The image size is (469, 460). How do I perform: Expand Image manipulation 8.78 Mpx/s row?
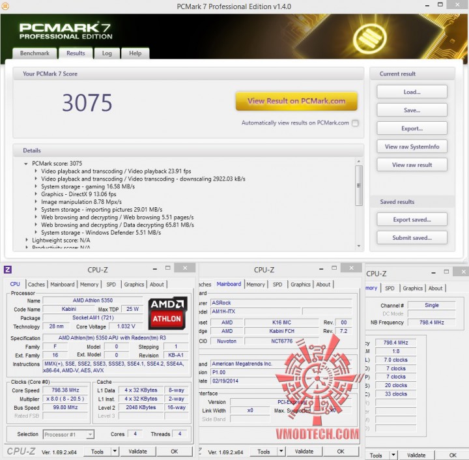pyautogui.click(x=36, y=202)
